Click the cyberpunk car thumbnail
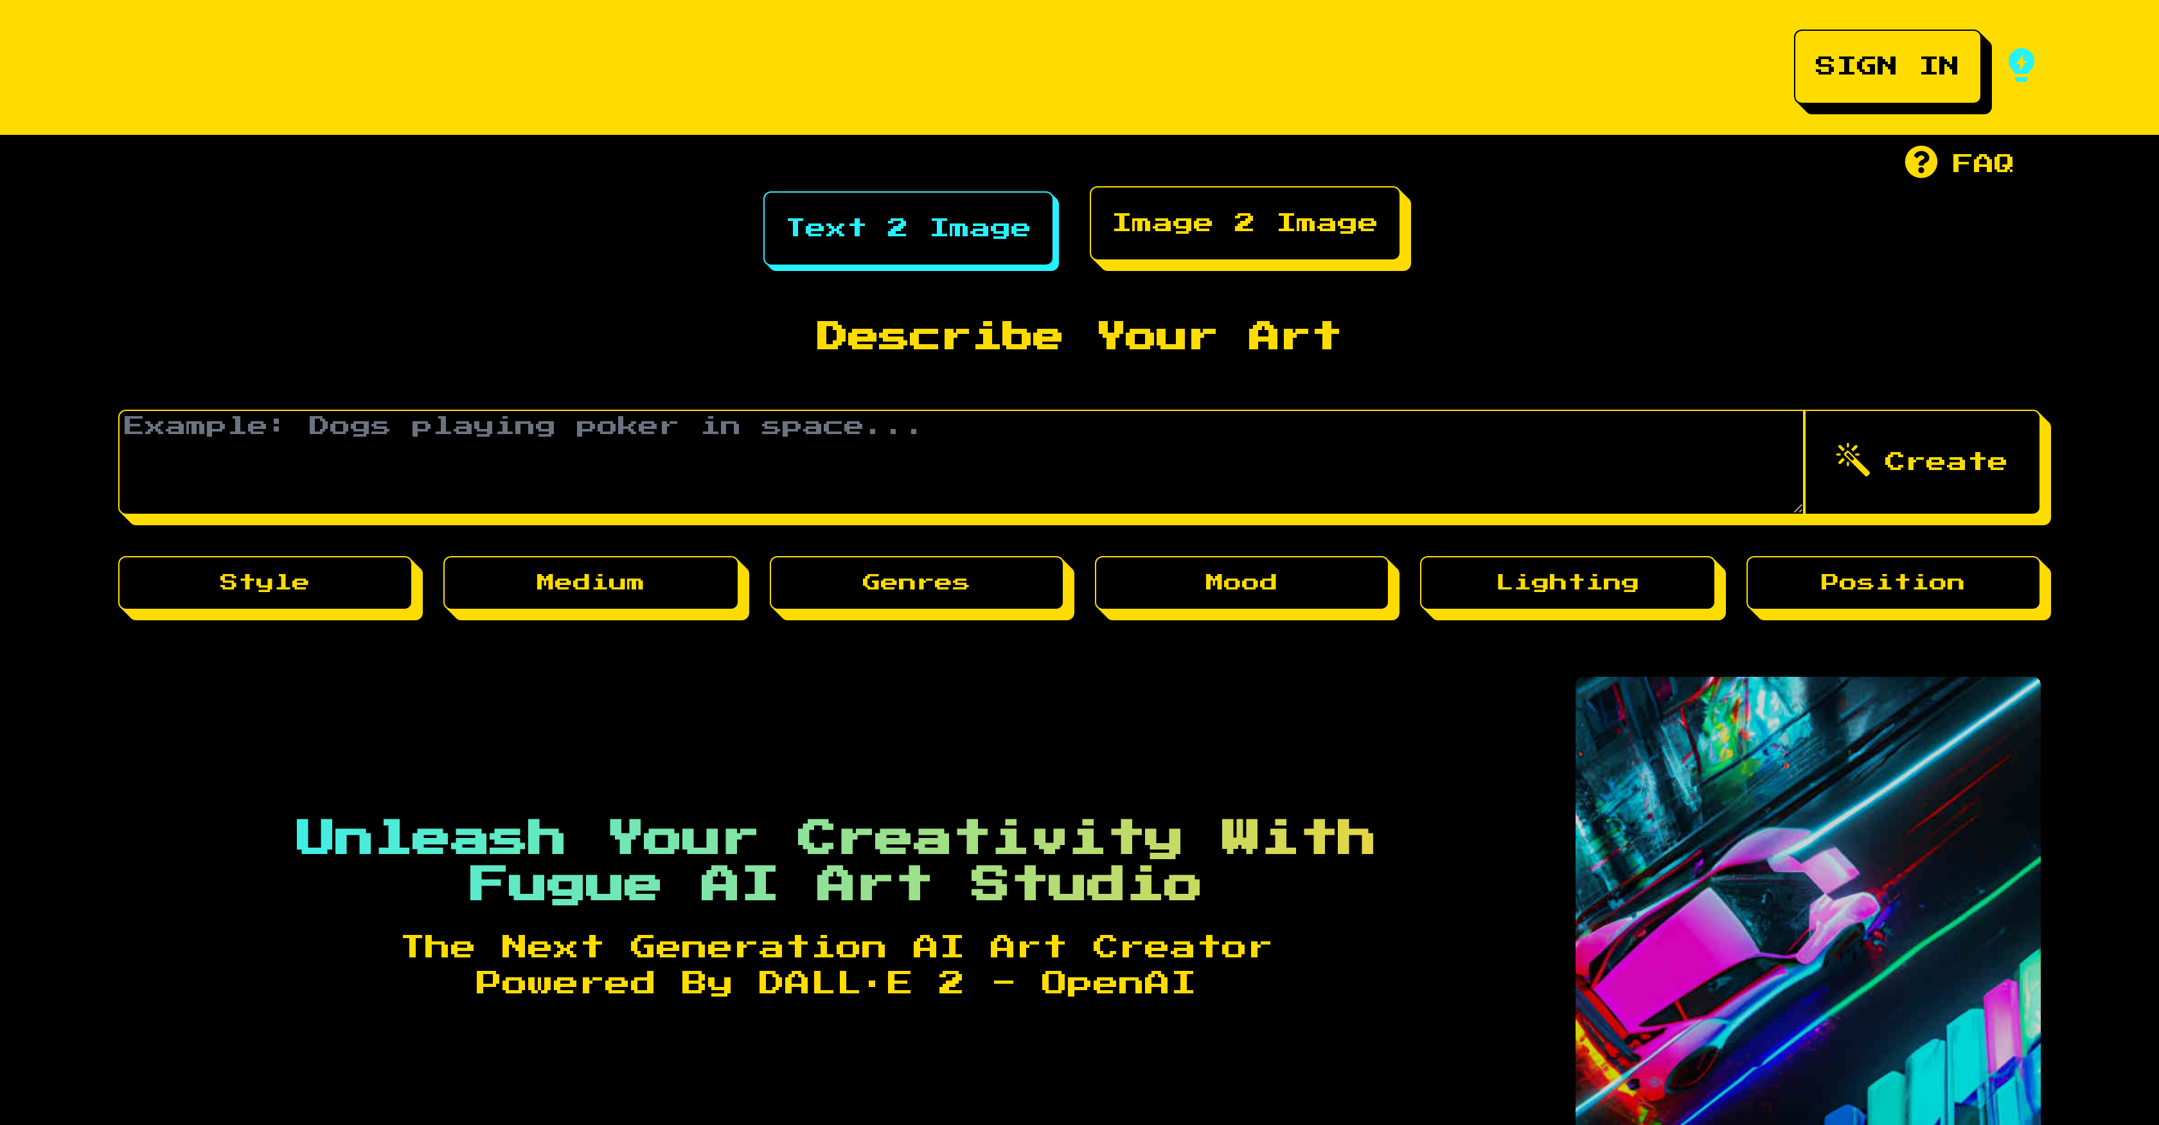The height and width of the screenshot is (1125, 2159). (1806, 900)
